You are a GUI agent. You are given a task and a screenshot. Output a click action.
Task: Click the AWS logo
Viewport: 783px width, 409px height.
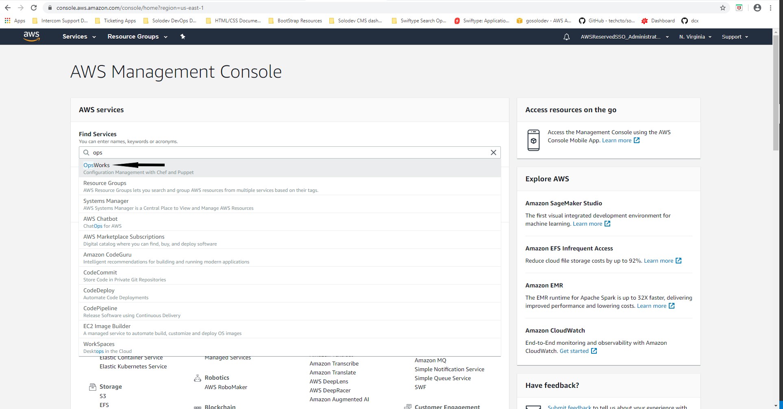tap(31, 36)
